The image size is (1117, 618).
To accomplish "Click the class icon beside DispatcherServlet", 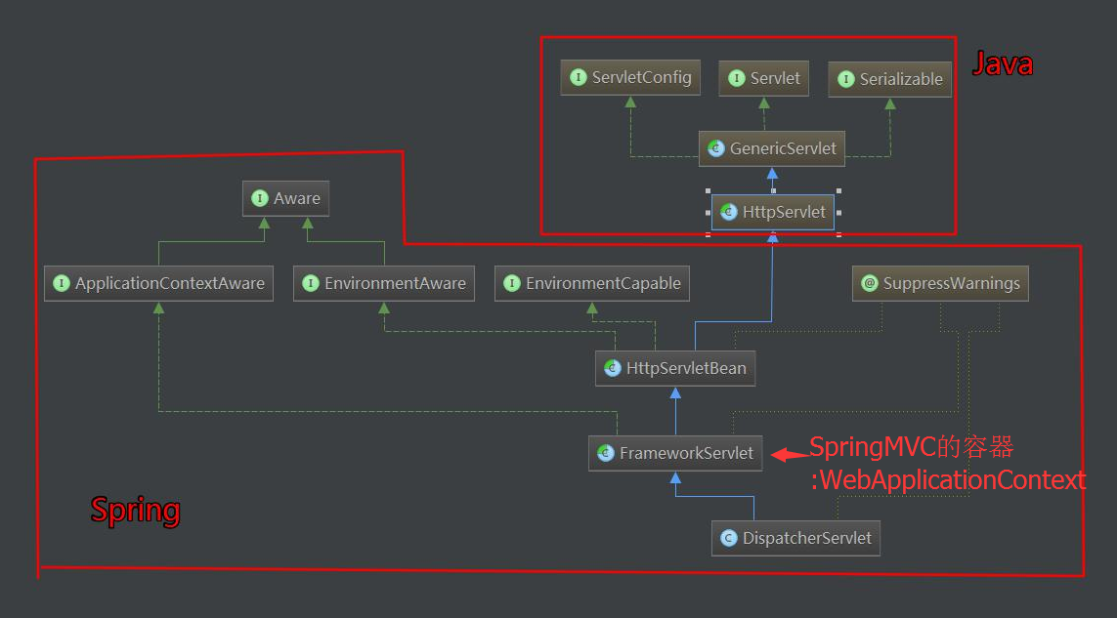I will pyautogui.click(x=729, y=538).
